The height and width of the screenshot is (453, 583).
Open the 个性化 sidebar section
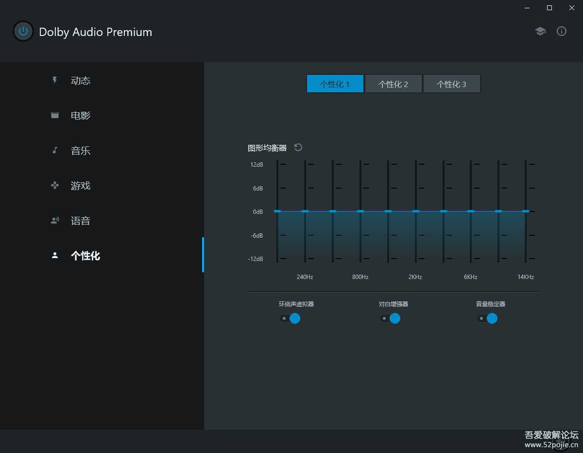(x=86, y=256)
